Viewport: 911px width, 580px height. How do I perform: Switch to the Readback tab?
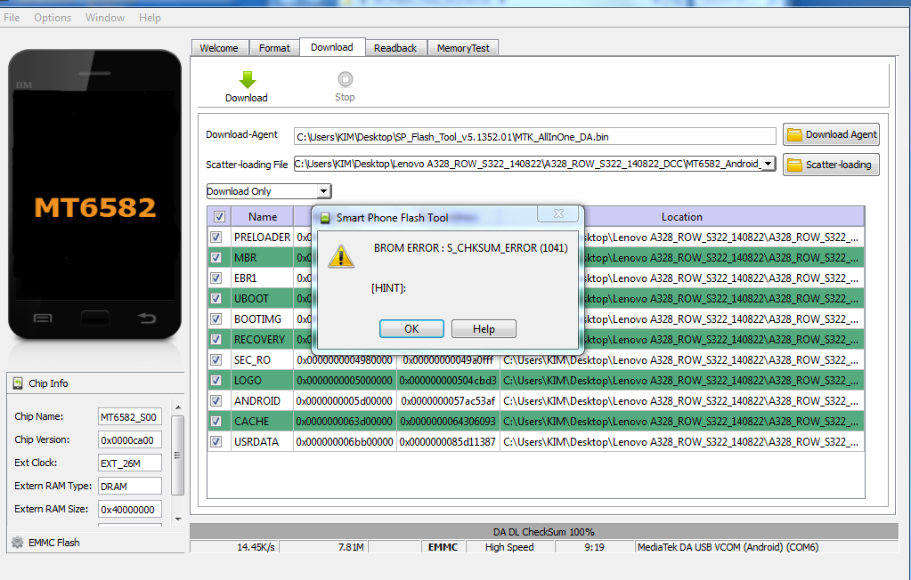click(395, 48)
